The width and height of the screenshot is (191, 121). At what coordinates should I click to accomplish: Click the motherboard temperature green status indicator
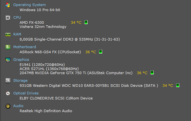point(101,52)
